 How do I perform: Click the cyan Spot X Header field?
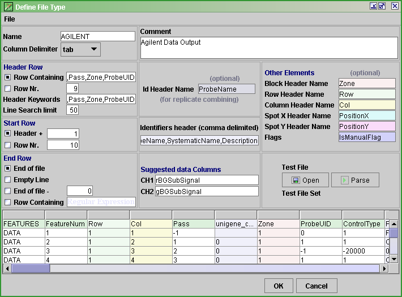367,115
